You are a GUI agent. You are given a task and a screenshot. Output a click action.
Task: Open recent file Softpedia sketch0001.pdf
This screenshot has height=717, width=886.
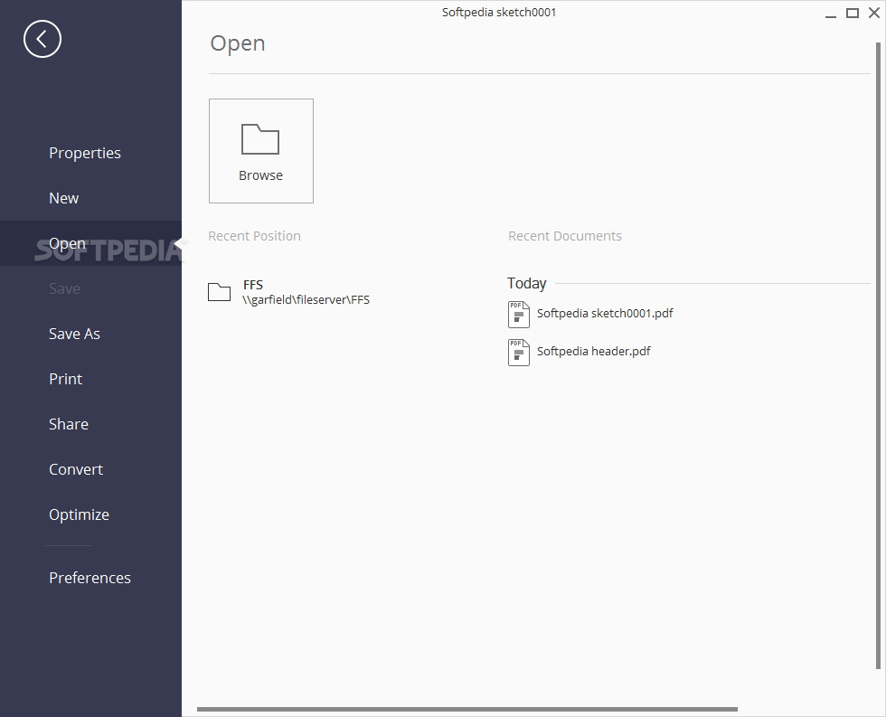pos(605,314)
